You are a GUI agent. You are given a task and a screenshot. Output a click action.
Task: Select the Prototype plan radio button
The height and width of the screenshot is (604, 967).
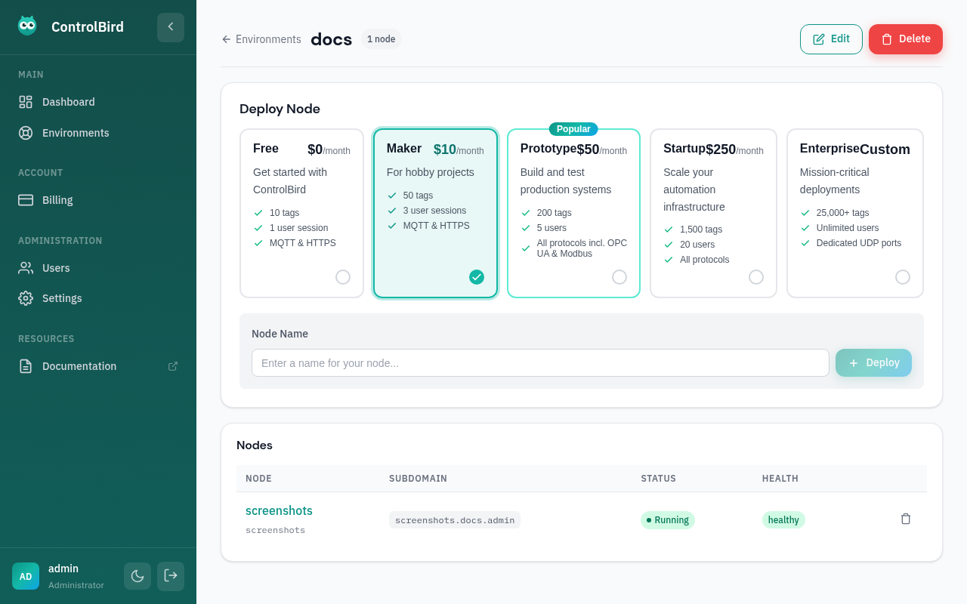619,277
